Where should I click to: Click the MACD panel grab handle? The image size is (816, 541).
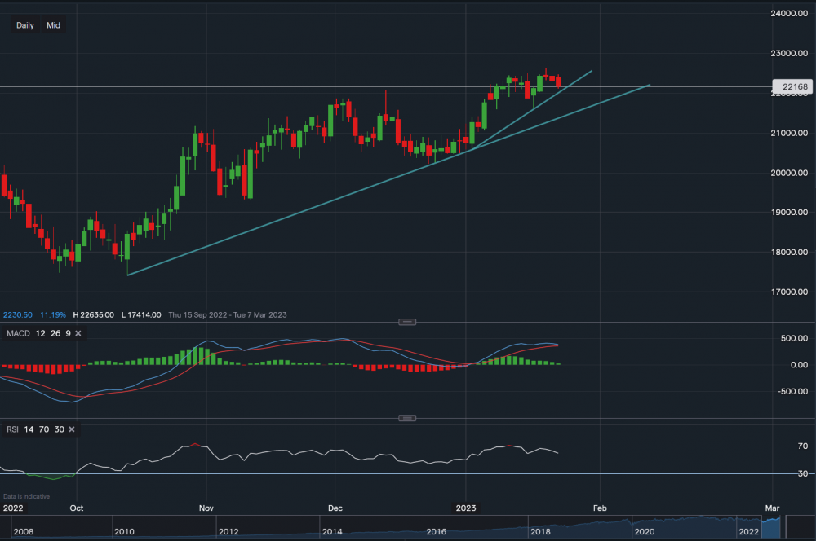point(406,322)
